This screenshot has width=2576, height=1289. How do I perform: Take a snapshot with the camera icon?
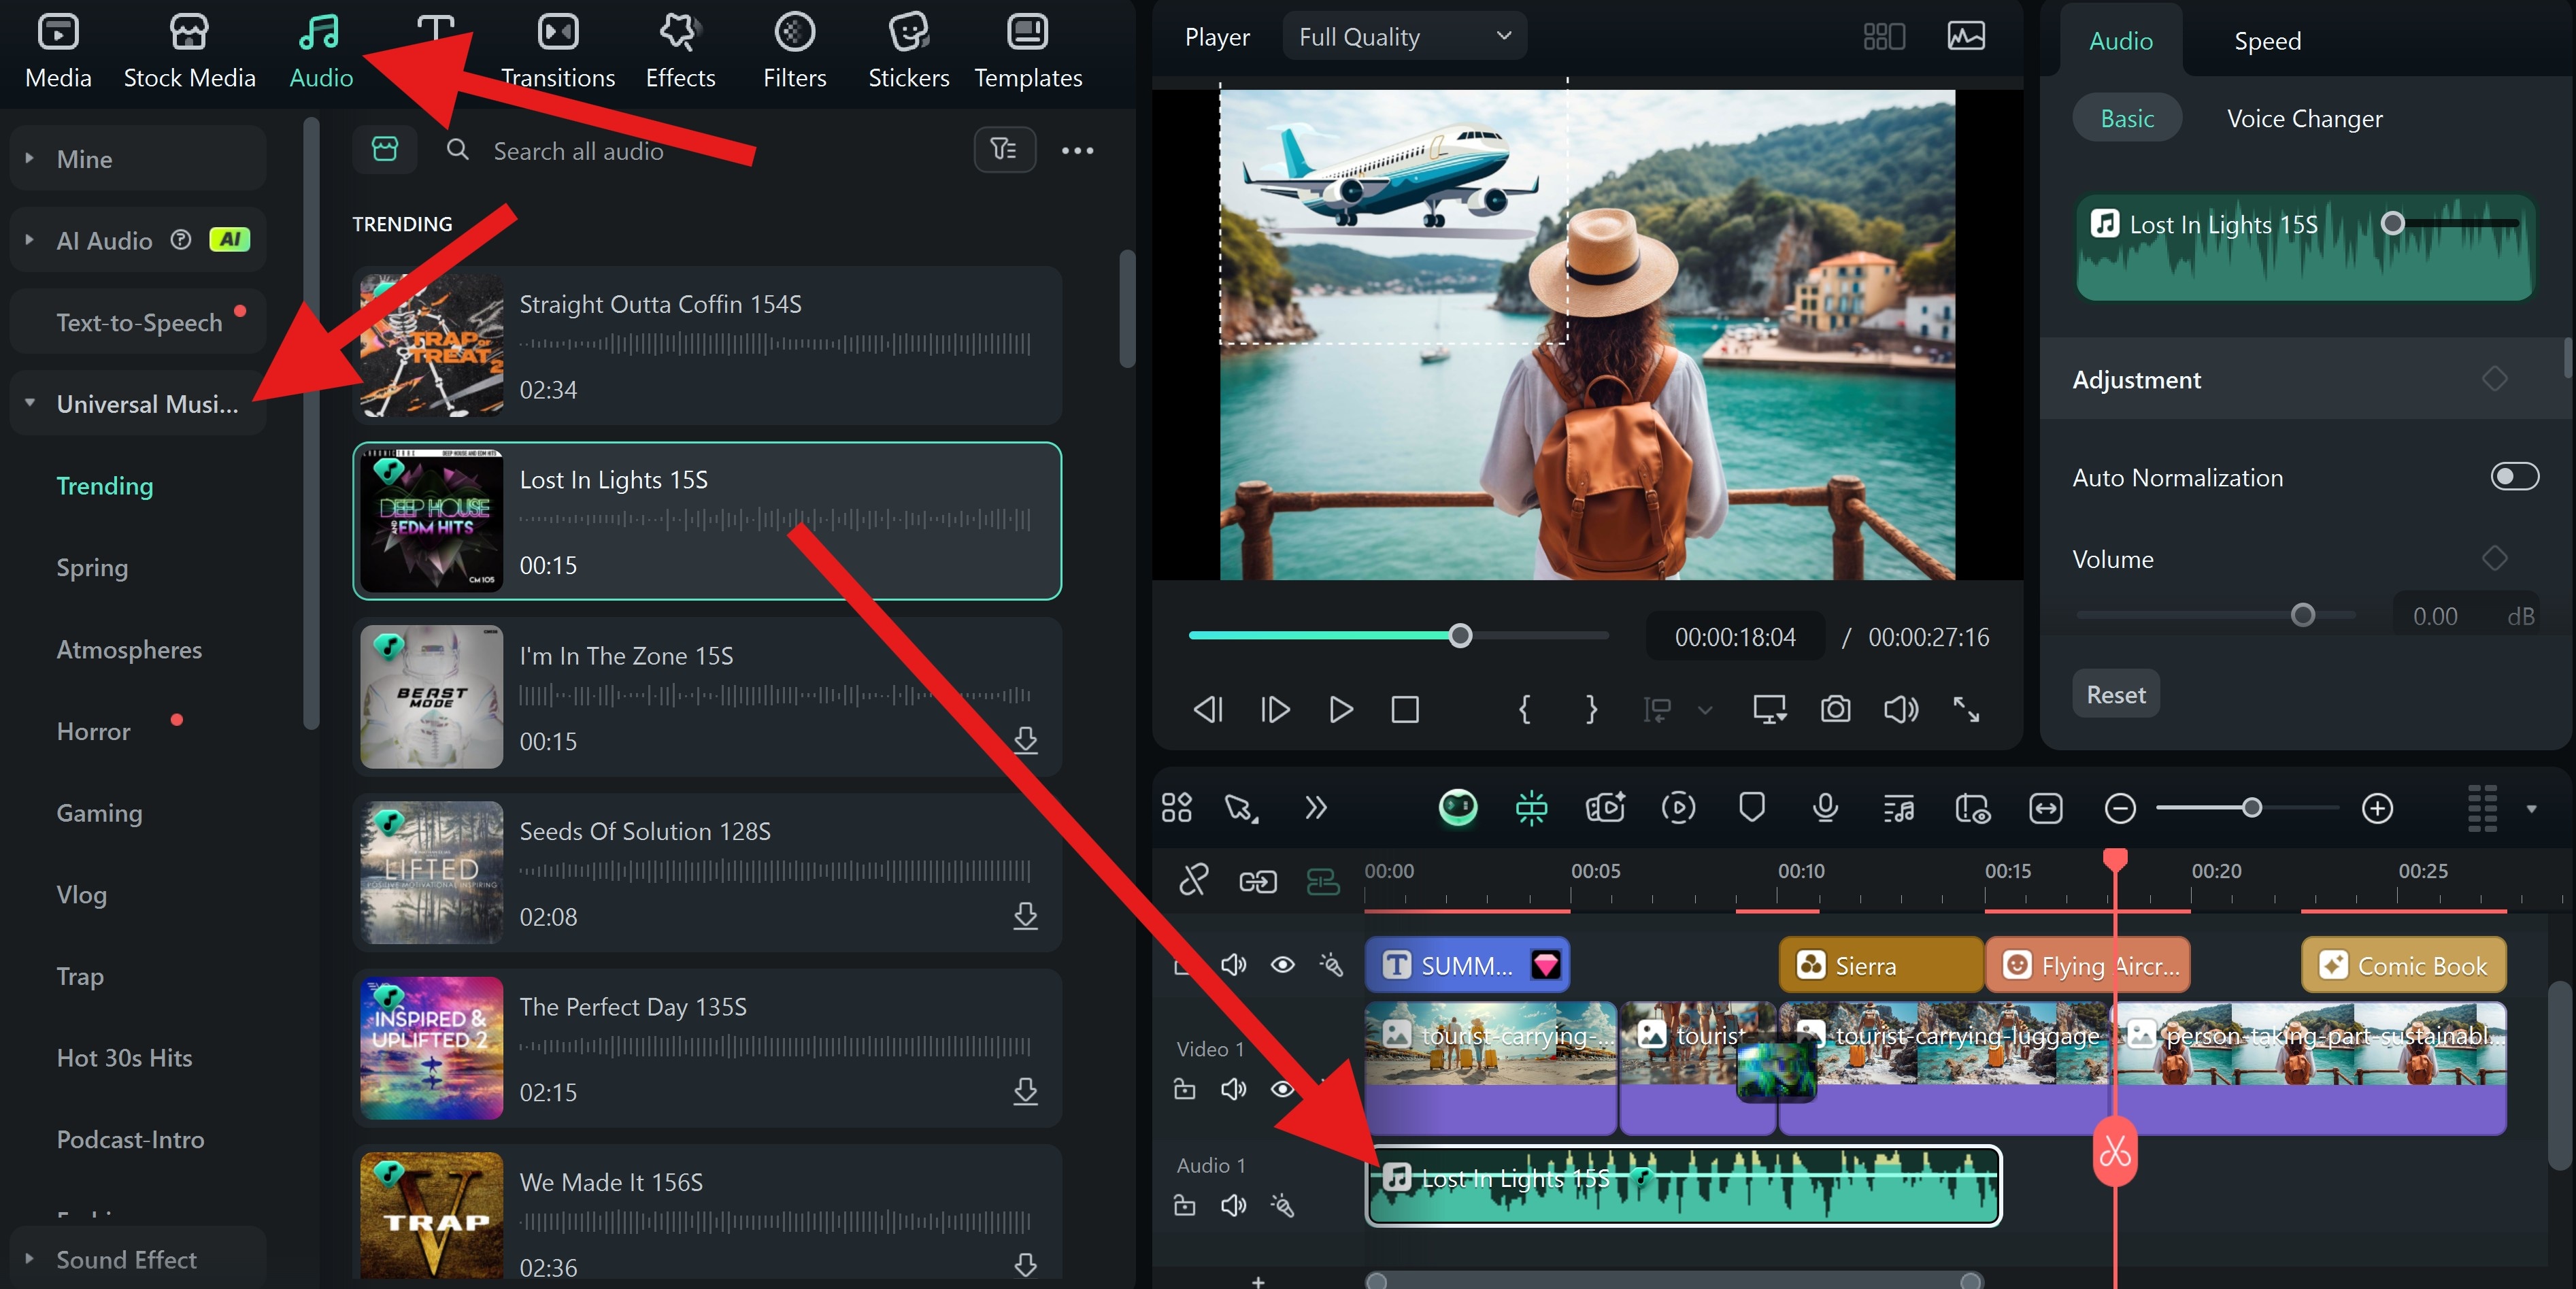1835,710
